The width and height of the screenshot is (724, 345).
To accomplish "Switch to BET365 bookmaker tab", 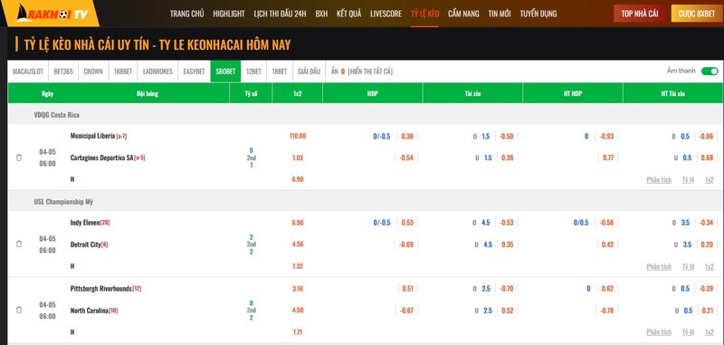I will pos(63,72).
